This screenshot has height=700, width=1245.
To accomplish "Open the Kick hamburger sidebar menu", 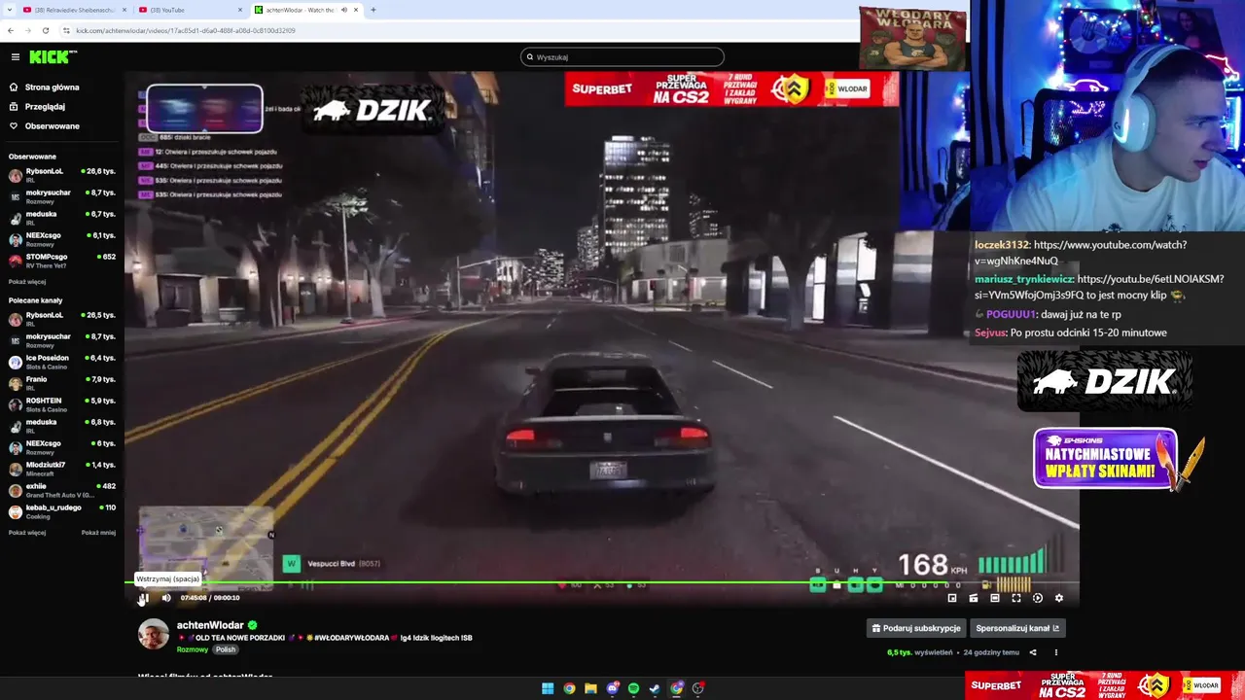I will click(15, 56).
